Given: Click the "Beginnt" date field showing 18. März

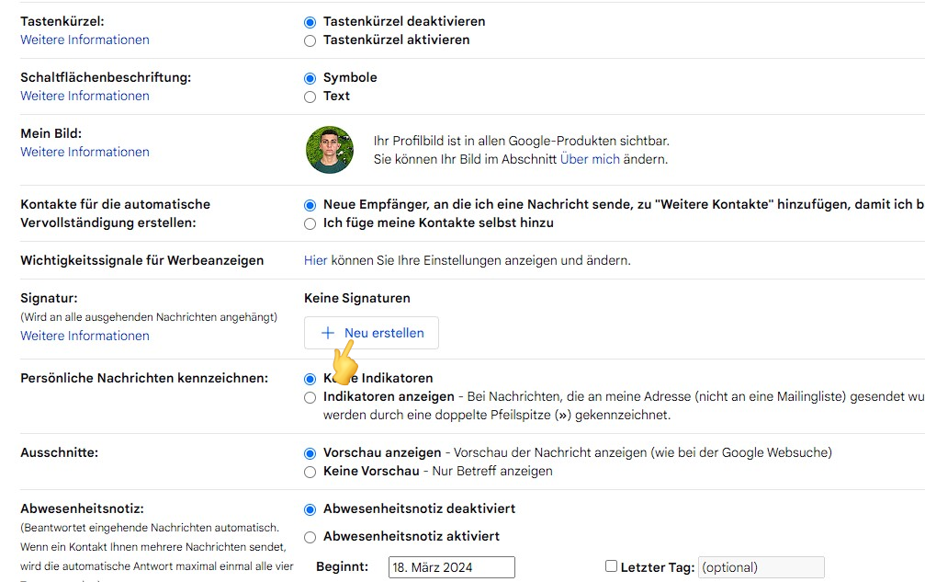Looking at the screenshot, I should point(451,566).
